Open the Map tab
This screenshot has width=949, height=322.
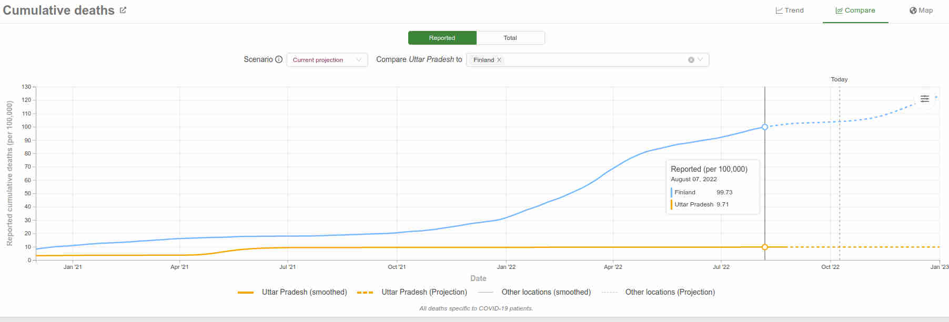click(921, 11)
